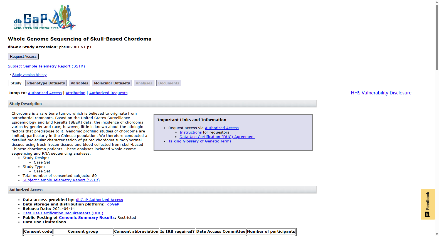The image size is (439, 236).
Task: Open Authorized Access link in Important Links box
Action: click(x=222, y=128)
